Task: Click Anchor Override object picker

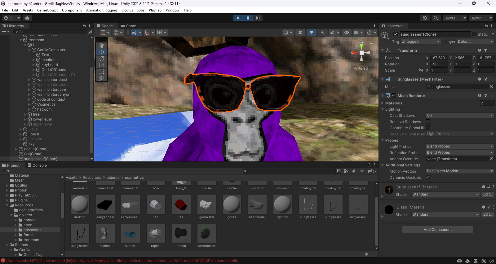Action: (492, 159)
